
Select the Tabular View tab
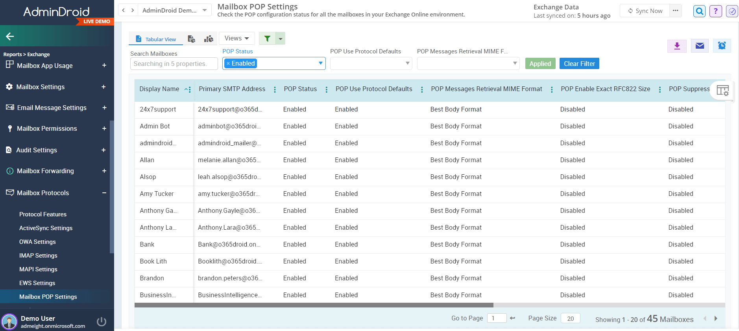156,39
